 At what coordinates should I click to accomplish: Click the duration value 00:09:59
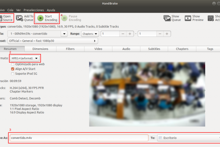(x=15, y=81)
